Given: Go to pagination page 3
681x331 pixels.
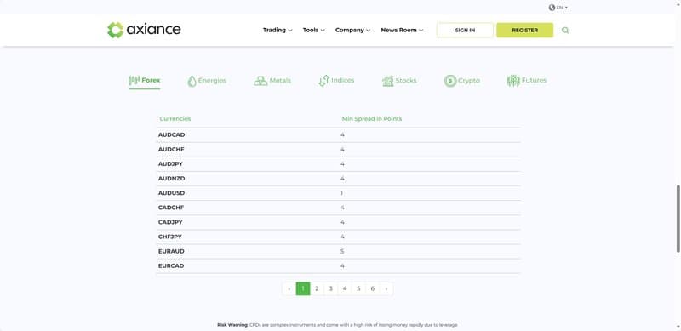Looking at the screenshot, I should (331, 288).
